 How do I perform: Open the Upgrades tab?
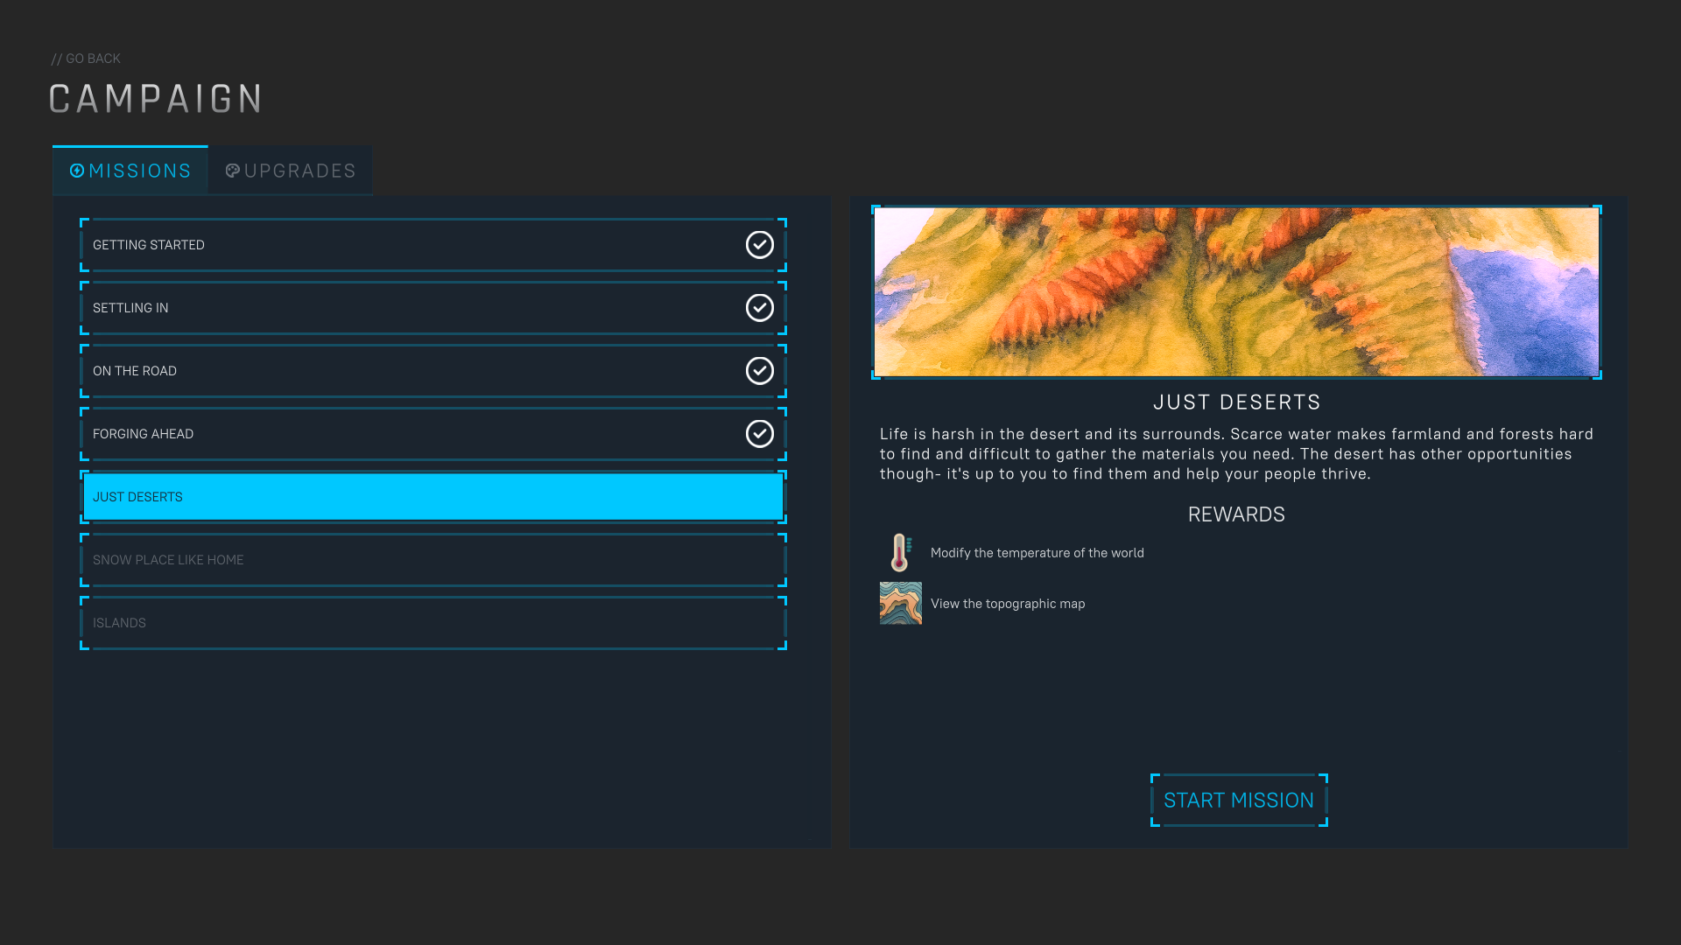pos(291,171)
